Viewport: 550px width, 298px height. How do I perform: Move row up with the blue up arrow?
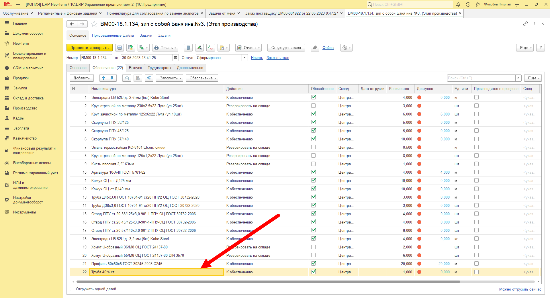click(104, 78)
